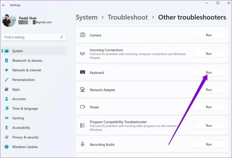This screenshot has width=232, height=158.
Task: Click the Recording Audio row label
Action: coord(102,144)
